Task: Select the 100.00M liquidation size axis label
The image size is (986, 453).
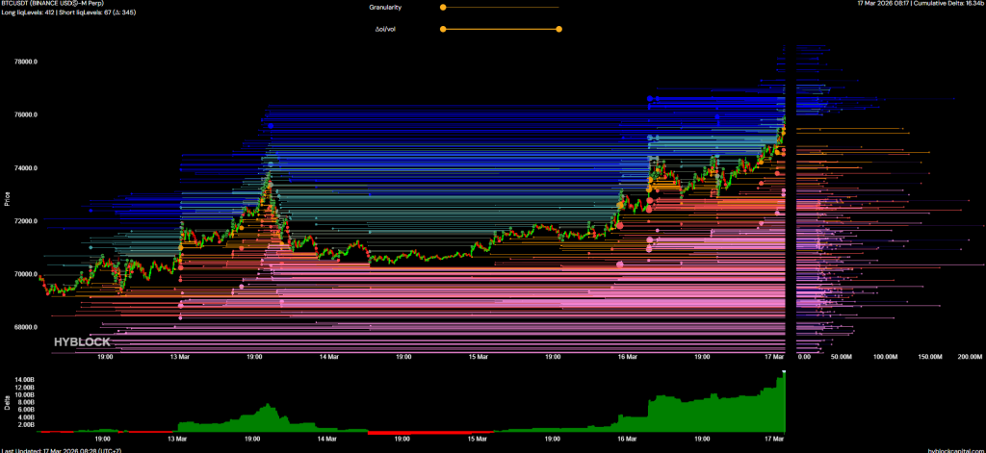Action: tap(885, 356)
